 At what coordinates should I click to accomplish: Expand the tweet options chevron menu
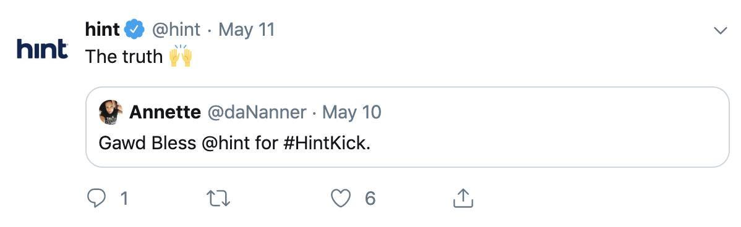(x=720, y=31)
